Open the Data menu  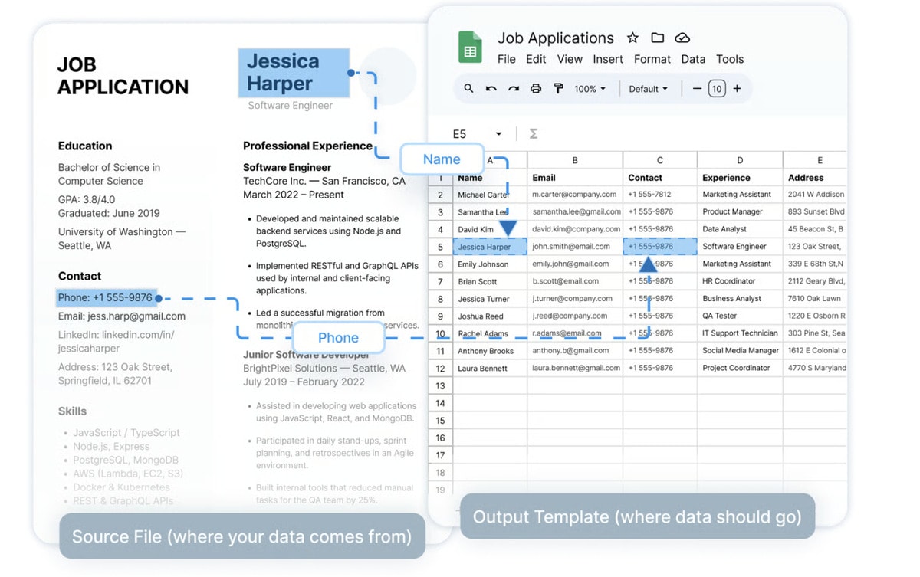coord(693,59)
